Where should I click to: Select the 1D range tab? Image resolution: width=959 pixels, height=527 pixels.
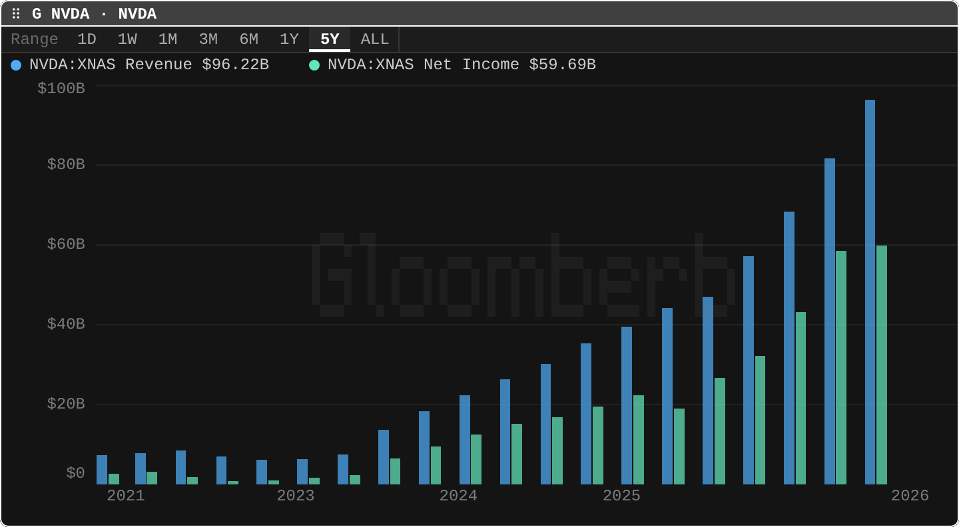tap(87, 39)
